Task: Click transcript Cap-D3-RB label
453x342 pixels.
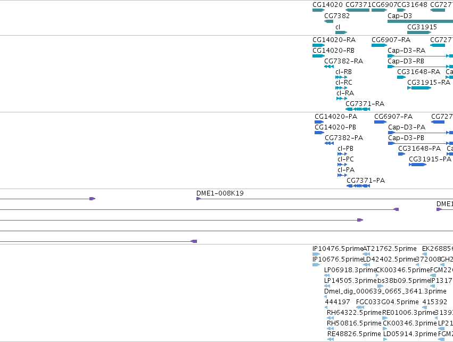Action: 406,61
